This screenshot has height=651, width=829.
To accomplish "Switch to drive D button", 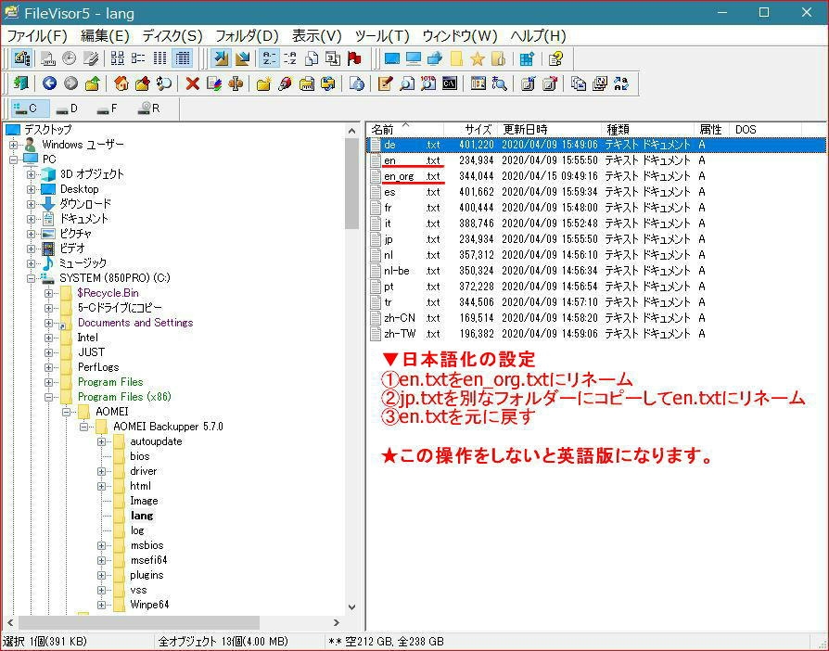I will coord(68,108).
